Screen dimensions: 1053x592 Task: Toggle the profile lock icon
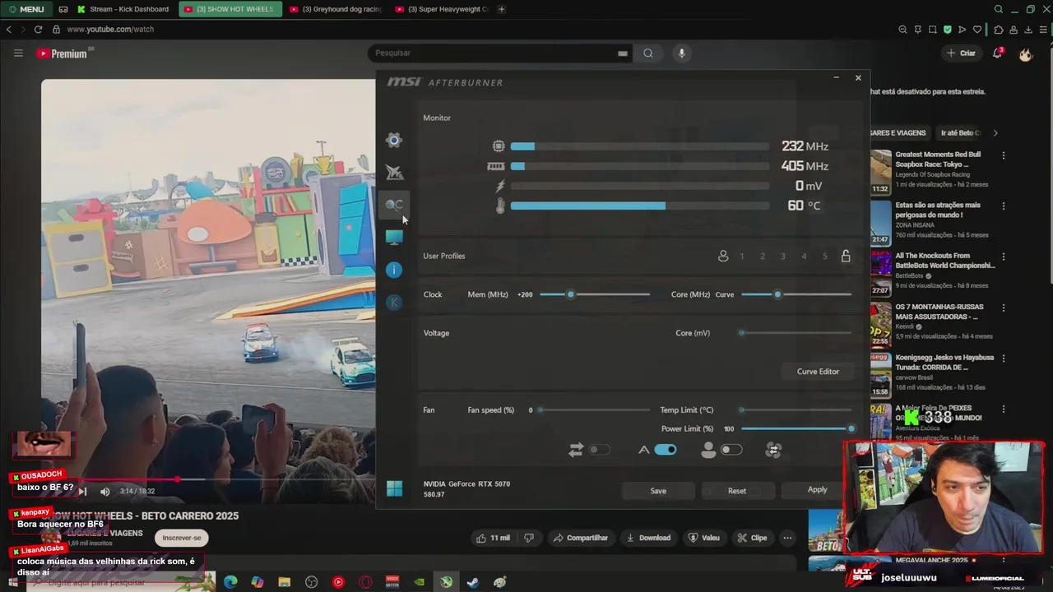pyautogui.click(x=846, y=256)
